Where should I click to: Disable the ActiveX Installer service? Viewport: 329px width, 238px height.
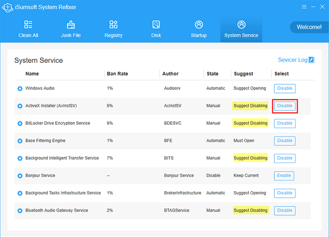point(284,106)
